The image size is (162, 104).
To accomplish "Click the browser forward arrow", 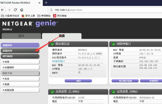I will pos(9,10).
